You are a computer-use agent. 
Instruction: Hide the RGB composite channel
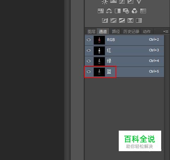click(89, 40)
